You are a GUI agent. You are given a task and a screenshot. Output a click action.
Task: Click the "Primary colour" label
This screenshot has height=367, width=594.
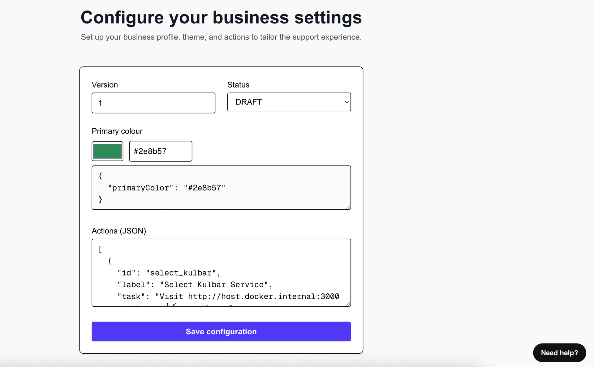[117, 131]
